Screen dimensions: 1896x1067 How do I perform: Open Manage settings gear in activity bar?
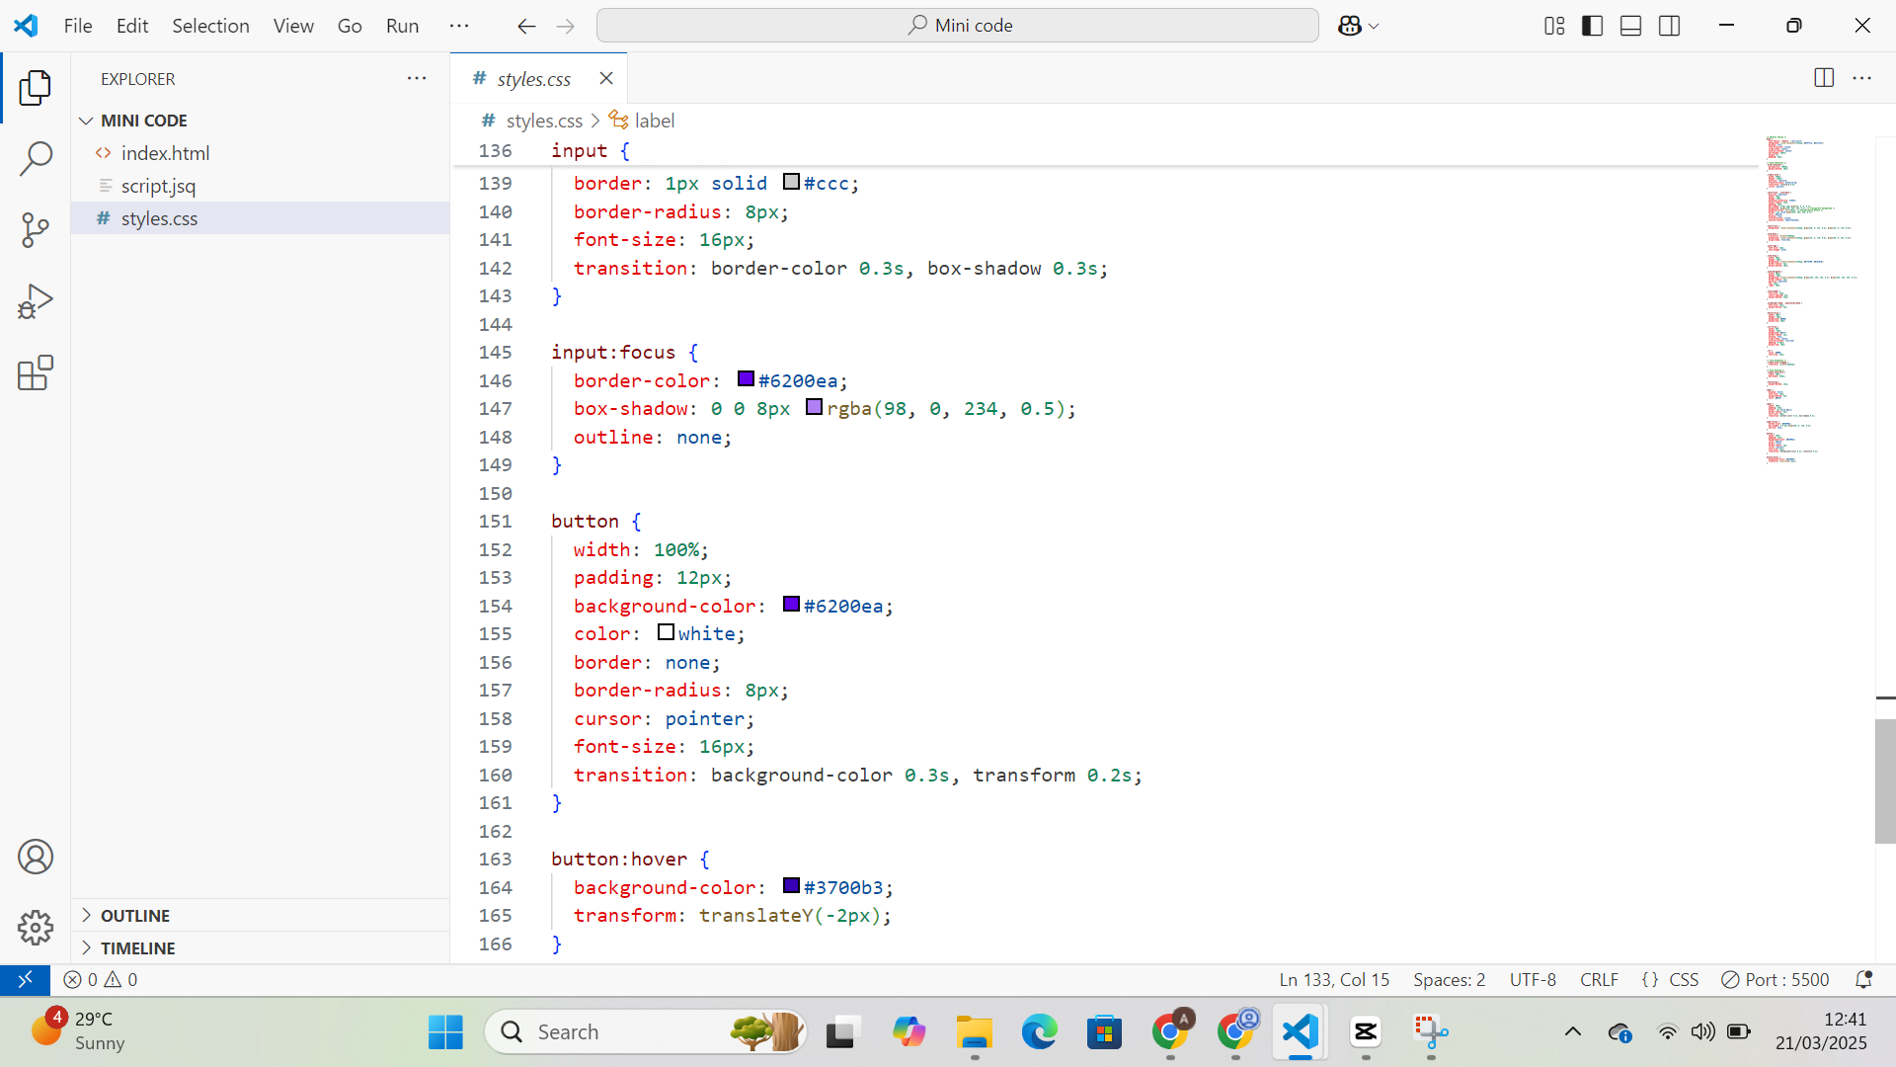pyautogui.click(x=36, y=928)
